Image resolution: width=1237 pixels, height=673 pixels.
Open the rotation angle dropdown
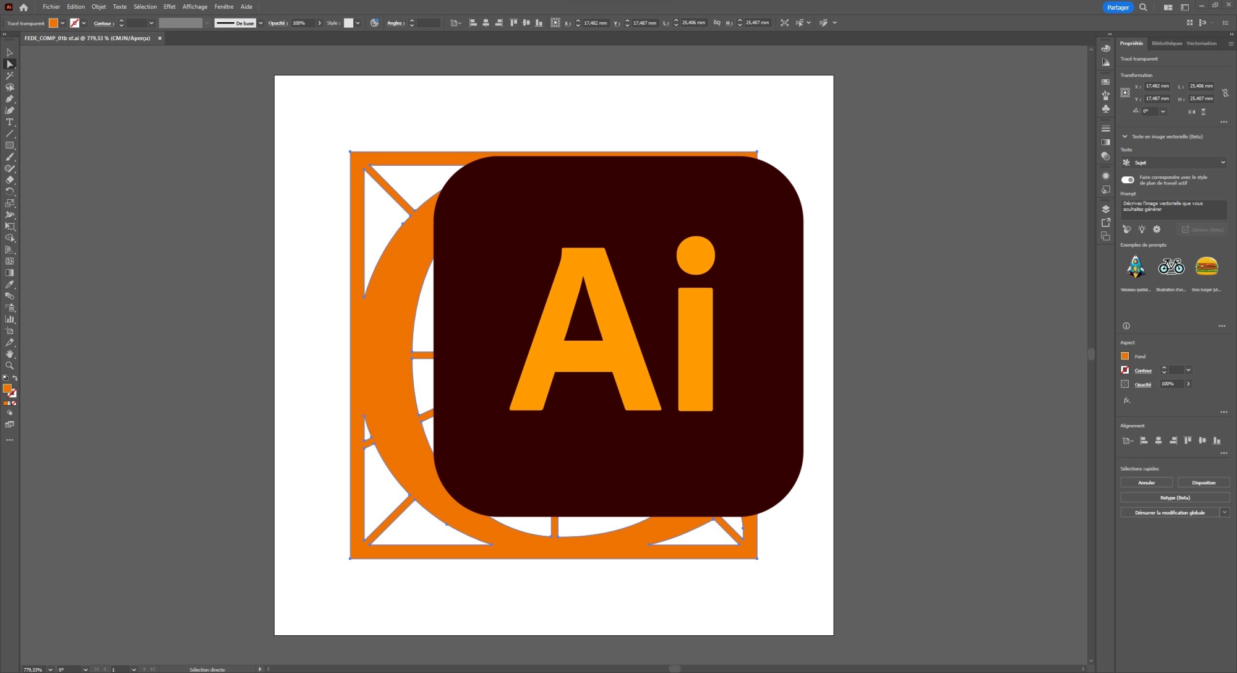1163,111
